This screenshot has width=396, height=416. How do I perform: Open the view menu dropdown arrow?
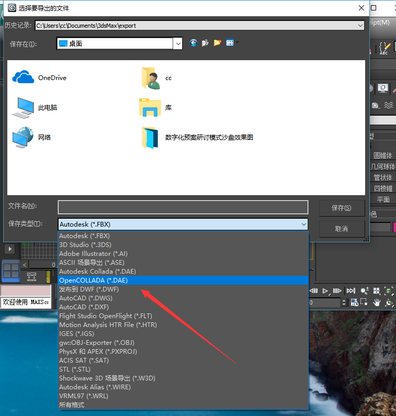237,42
